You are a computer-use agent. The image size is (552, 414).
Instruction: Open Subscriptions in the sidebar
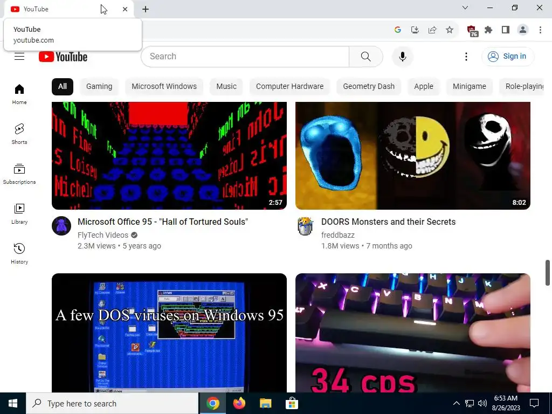tap(19, 174)
